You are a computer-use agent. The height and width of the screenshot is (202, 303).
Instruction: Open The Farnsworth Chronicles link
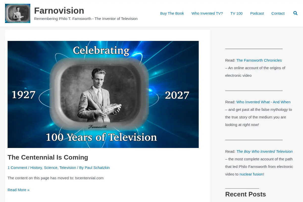pos(259,60)
